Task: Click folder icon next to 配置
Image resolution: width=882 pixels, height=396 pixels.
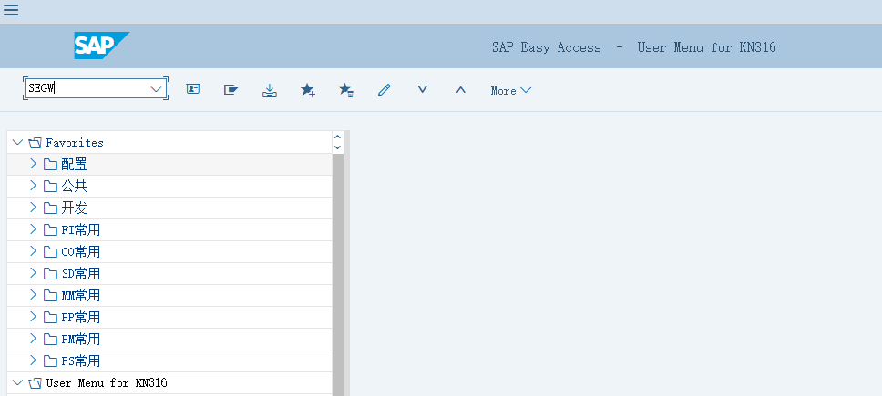Action: point(51,165)
